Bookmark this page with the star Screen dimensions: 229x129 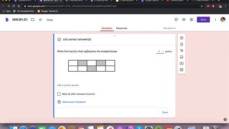click(x=202, y=6)
